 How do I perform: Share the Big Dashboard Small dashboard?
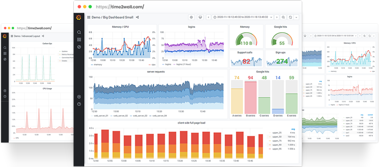(137, 17)
